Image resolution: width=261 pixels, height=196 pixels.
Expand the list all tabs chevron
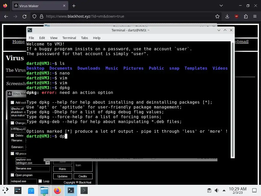click(221, 6)
